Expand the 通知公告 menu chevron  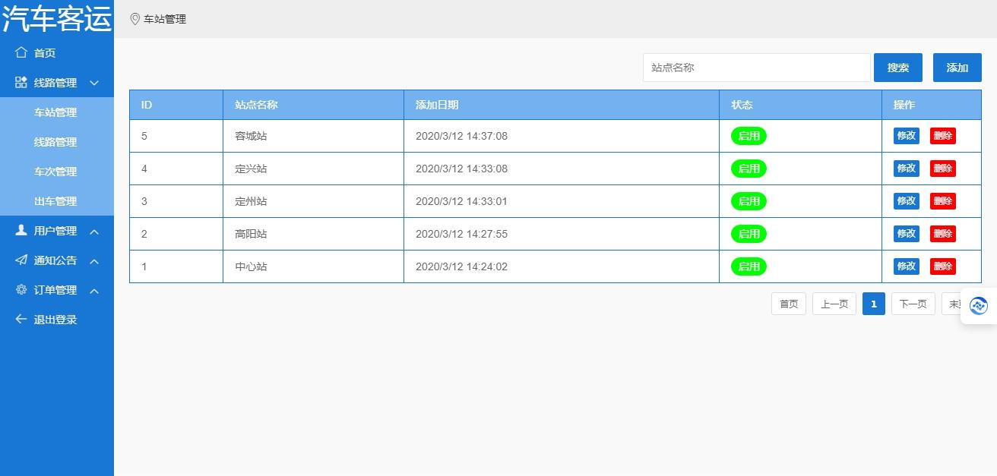(94, 260)
